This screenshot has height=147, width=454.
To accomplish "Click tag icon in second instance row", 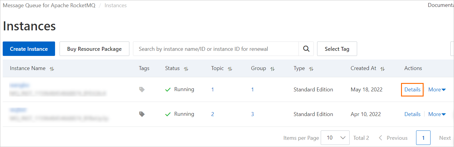I will click(142, 114).
